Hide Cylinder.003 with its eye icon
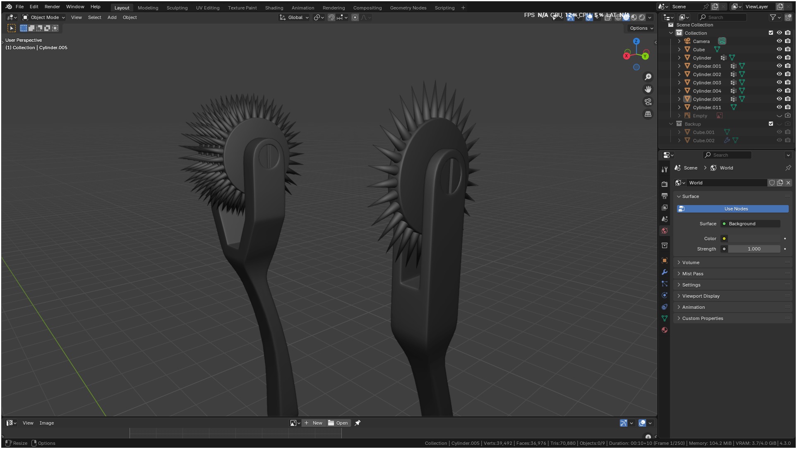 coord(779,83)
